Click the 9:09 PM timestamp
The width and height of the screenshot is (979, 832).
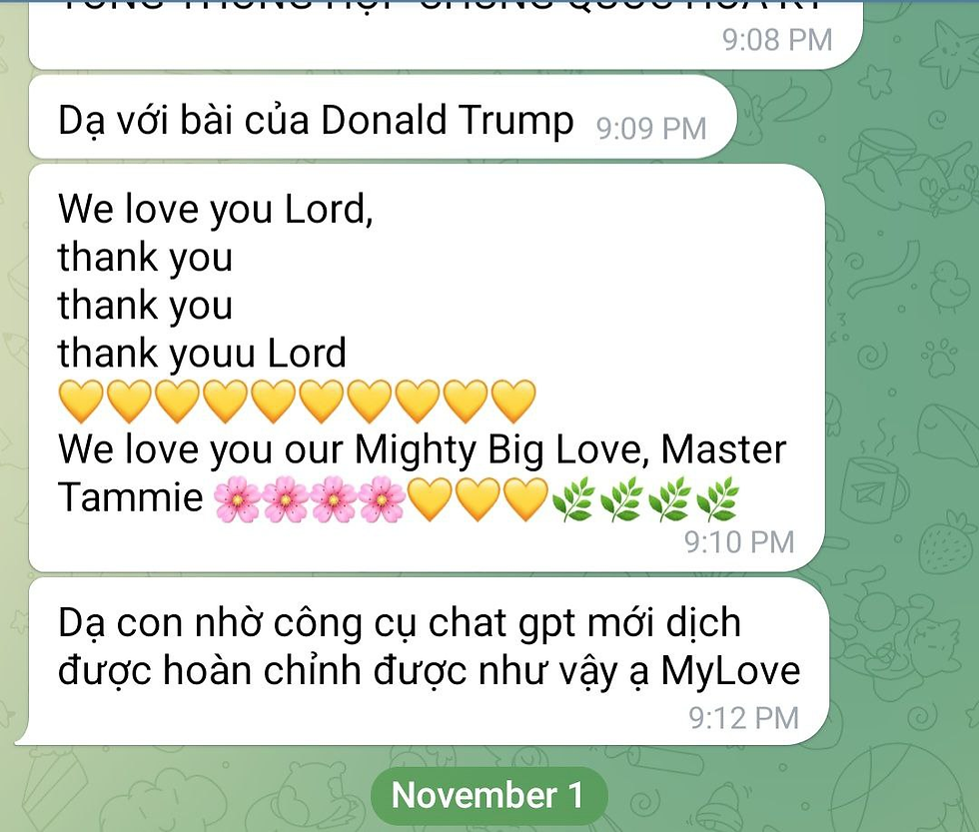click(651, 129)
